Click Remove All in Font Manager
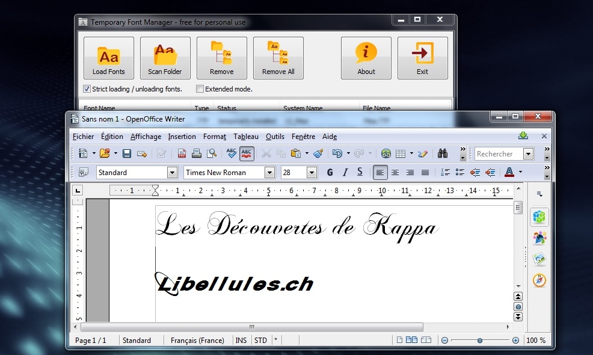The image size is (593, 355). (278, 58)
